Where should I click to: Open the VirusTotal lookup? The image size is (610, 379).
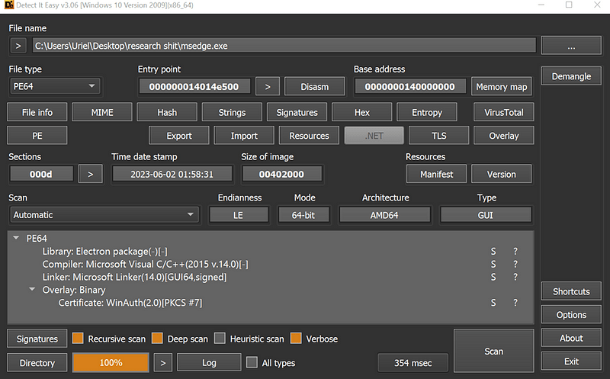click(503, 112)
